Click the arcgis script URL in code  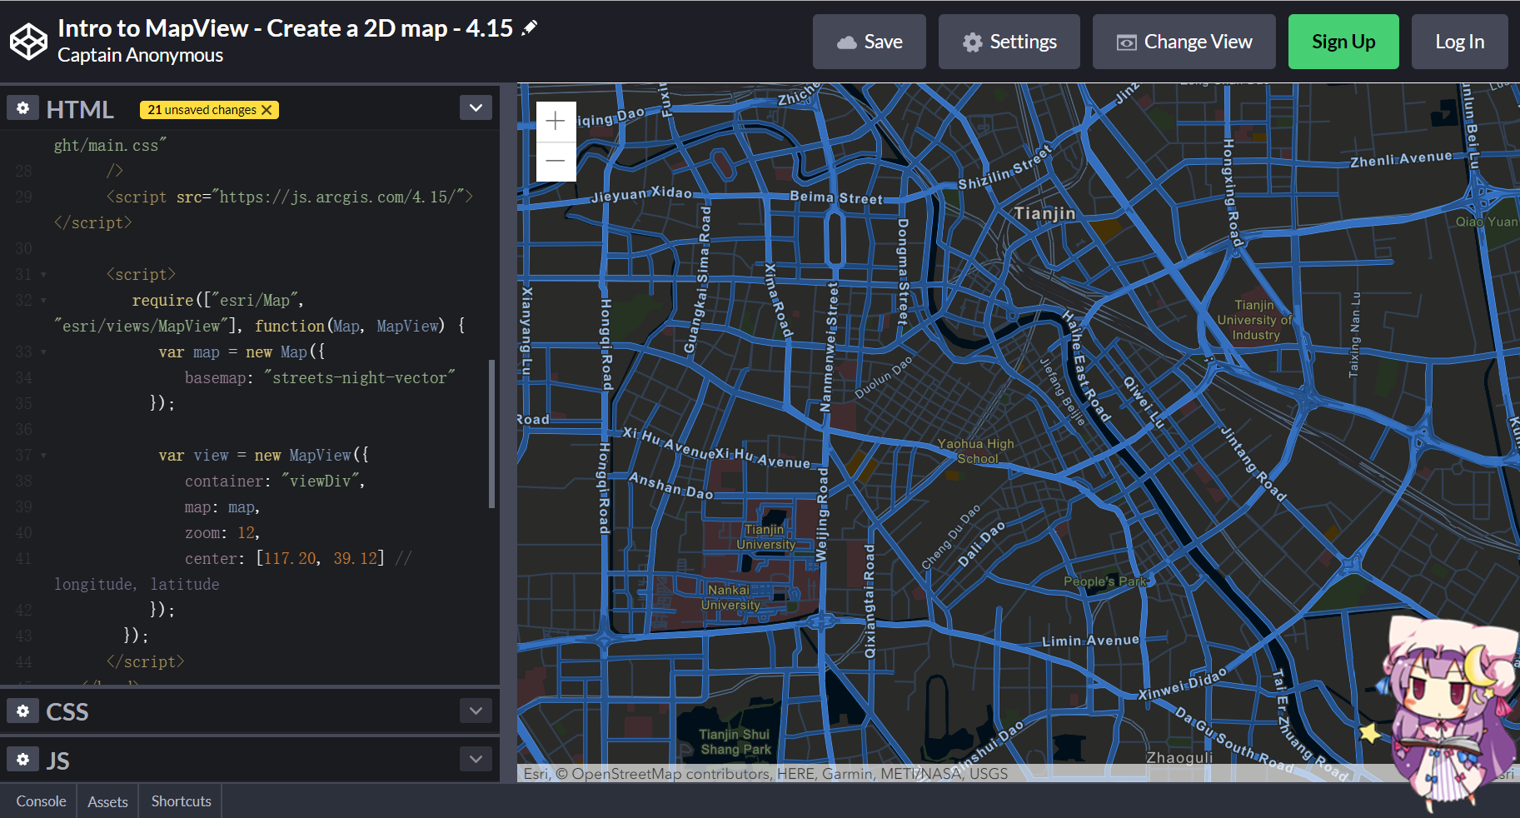coord(338,197)
